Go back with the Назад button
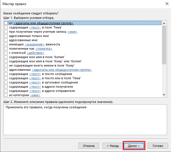This screenshot has width=171, height=152. 111,146
